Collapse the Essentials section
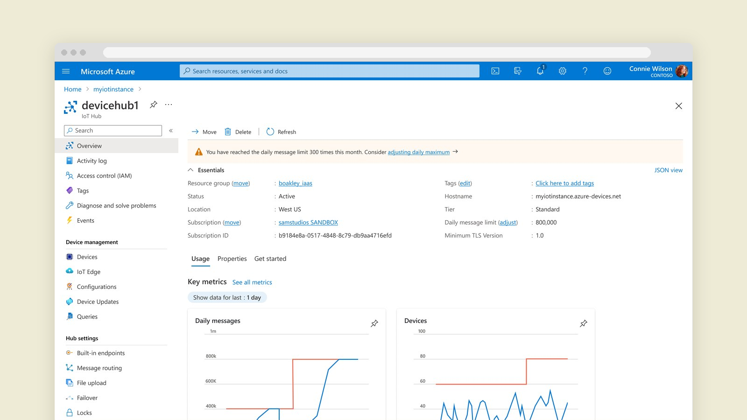Viewport: 747px width, 420px height. pyautogui.click(x=190, y=170)
